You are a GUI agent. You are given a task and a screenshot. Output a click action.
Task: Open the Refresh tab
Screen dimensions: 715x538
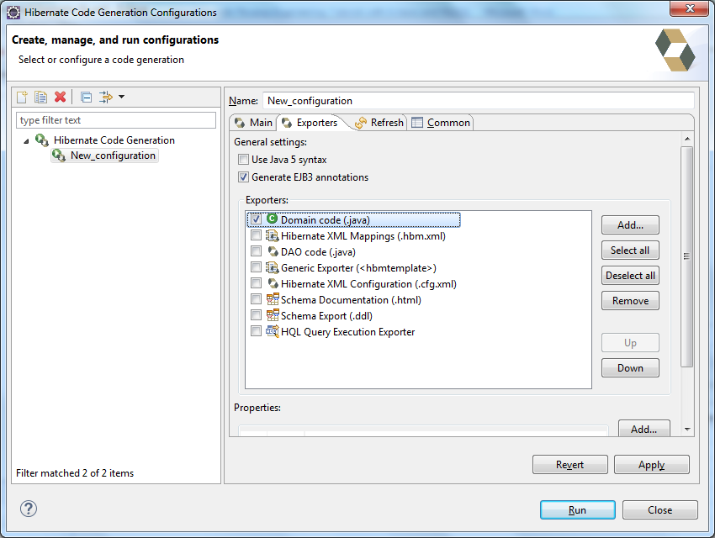(x=379, y=123)
